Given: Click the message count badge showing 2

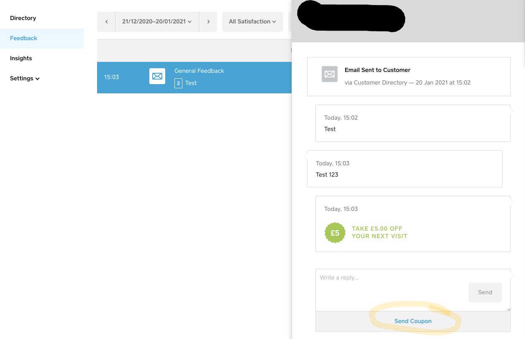Looking at the screenshot, I should 178,83.
